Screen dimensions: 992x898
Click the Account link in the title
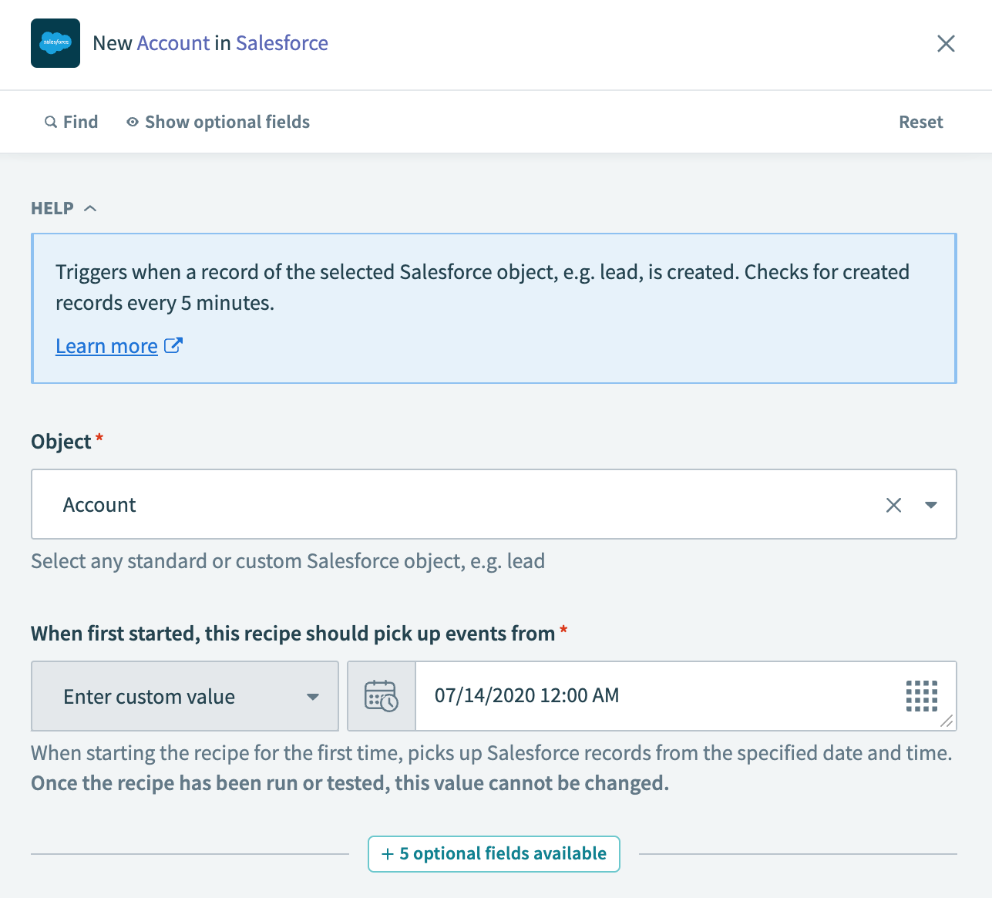[x=173, y=43]
